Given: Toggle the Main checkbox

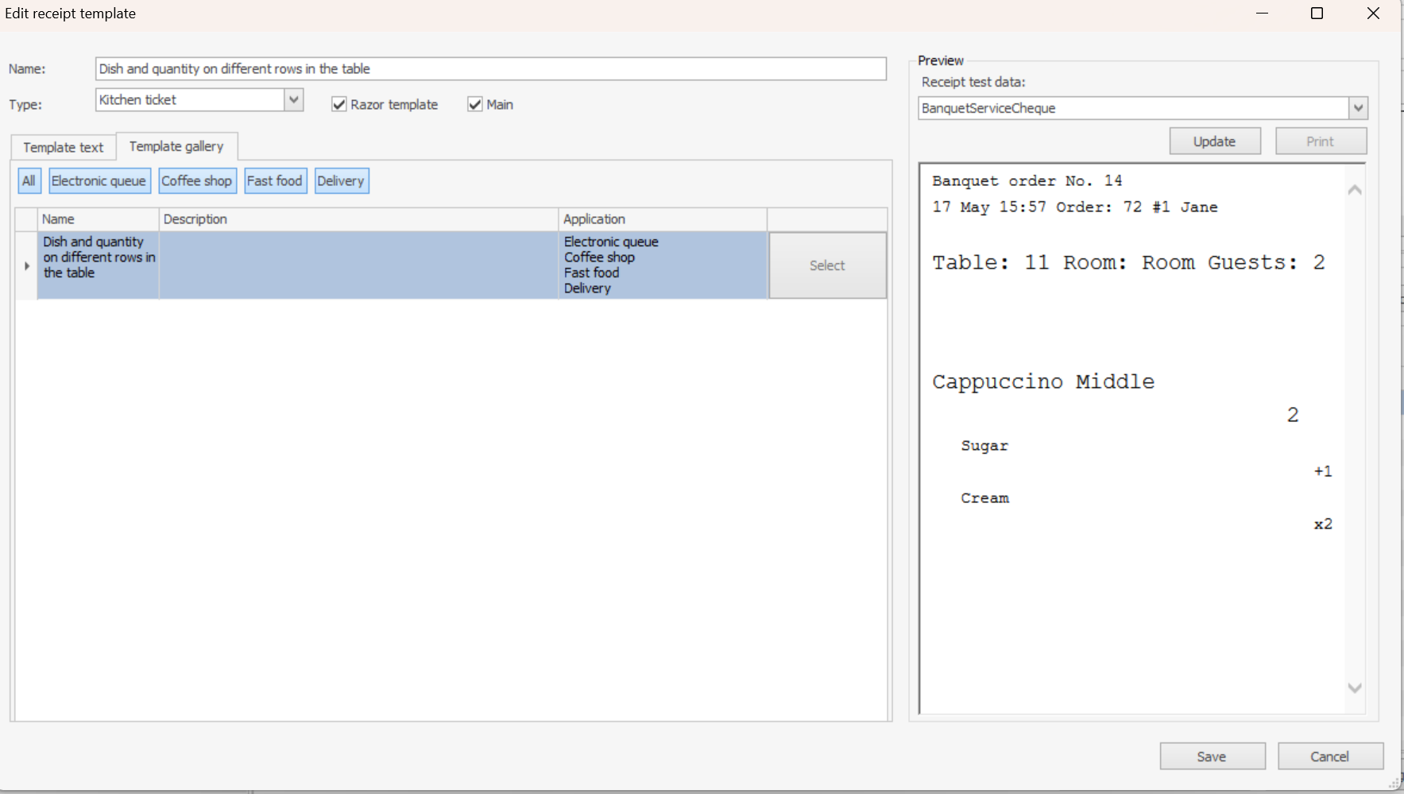Looking at the screenshot, I should tap(475, 104).
